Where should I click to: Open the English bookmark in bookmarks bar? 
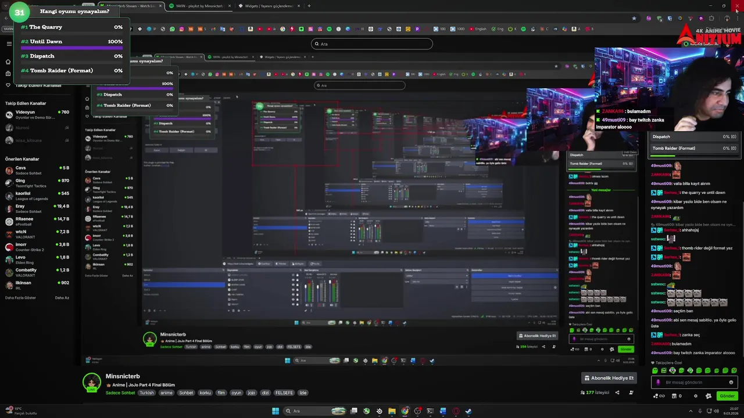[478, 29]
